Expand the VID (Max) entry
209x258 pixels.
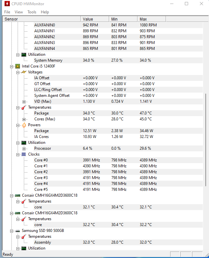24,102
